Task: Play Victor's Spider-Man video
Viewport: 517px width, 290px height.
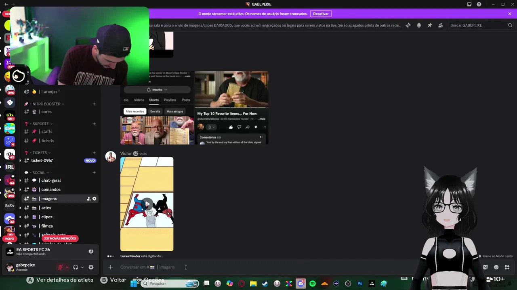Action: [147, 204]
